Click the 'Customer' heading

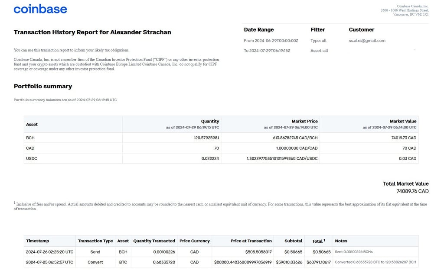361,30
